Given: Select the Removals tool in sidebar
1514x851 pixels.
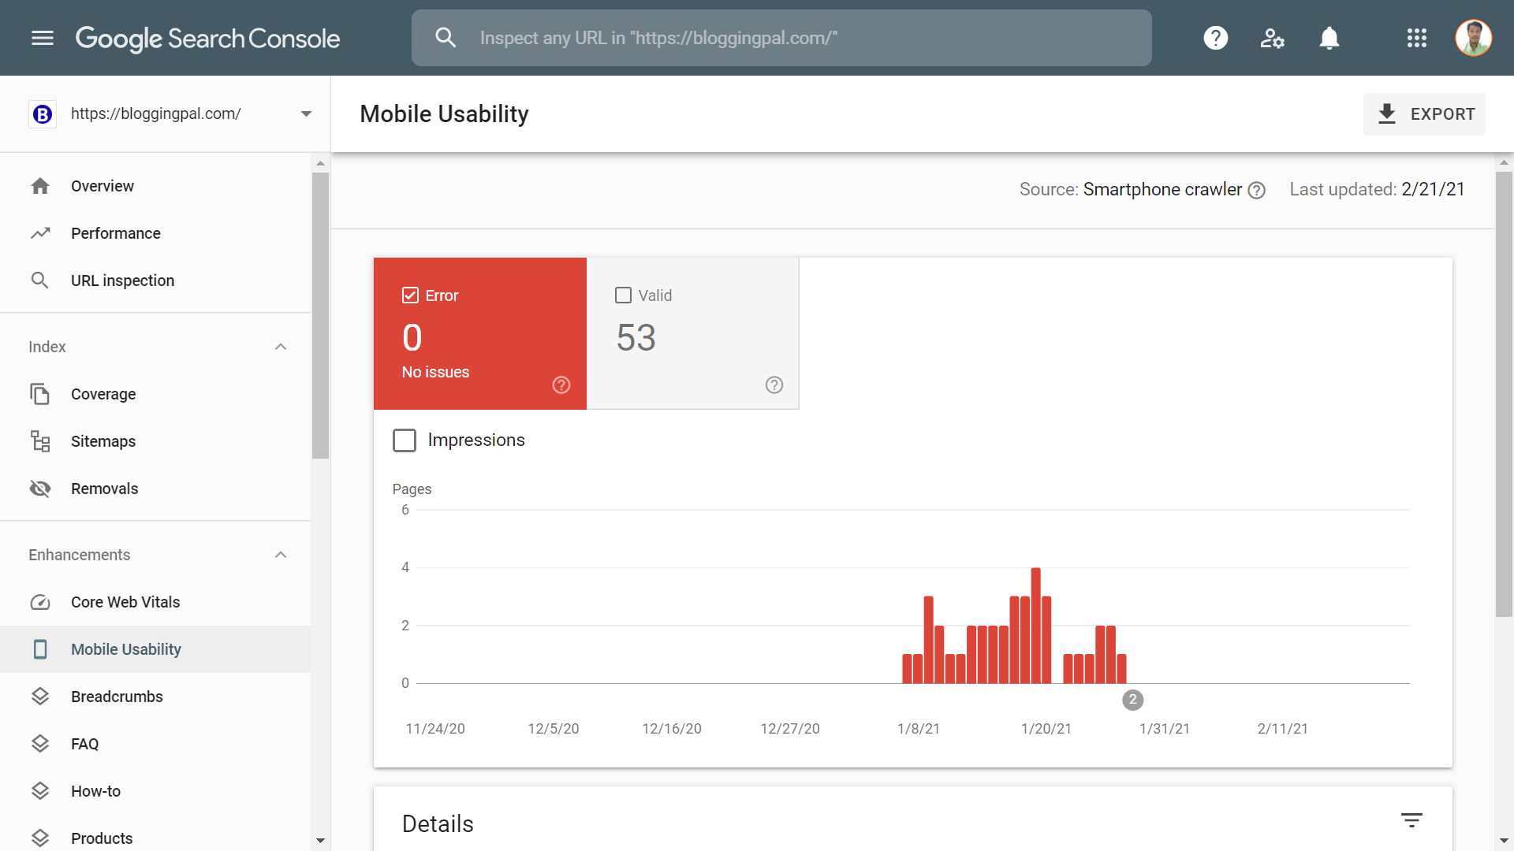Looking at the screenshot, I should pyautogui.click(x=104, y=489).
